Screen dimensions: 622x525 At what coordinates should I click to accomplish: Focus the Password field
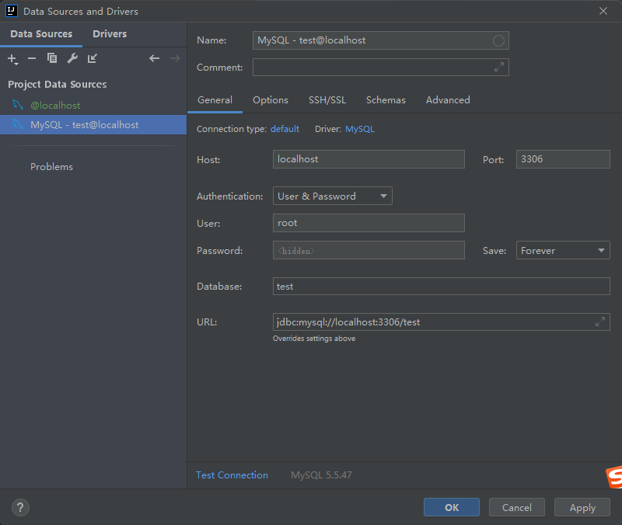pyautogui.click(x=369, y=250)
